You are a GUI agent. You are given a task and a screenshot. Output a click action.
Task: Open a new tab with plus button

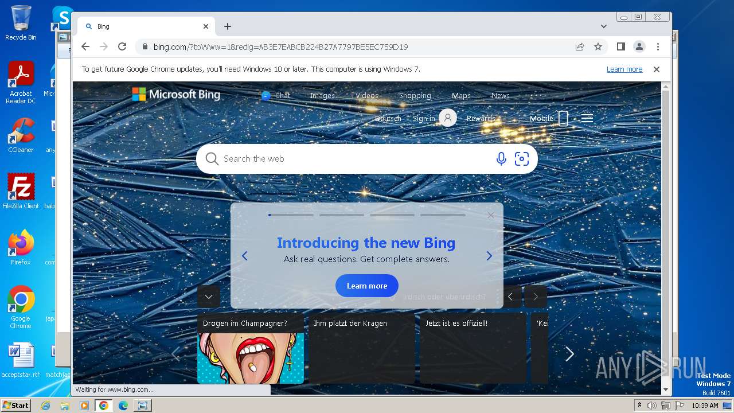click(228, 26)
